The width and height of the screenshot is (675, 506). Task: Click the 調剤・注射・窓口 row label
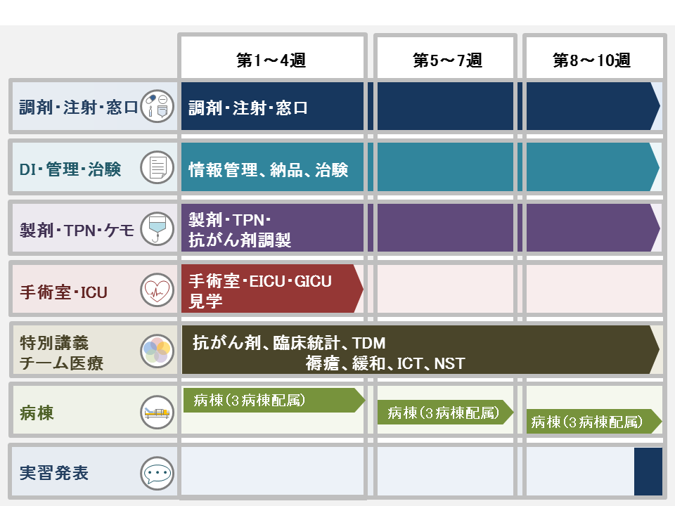tap(78, 107)
